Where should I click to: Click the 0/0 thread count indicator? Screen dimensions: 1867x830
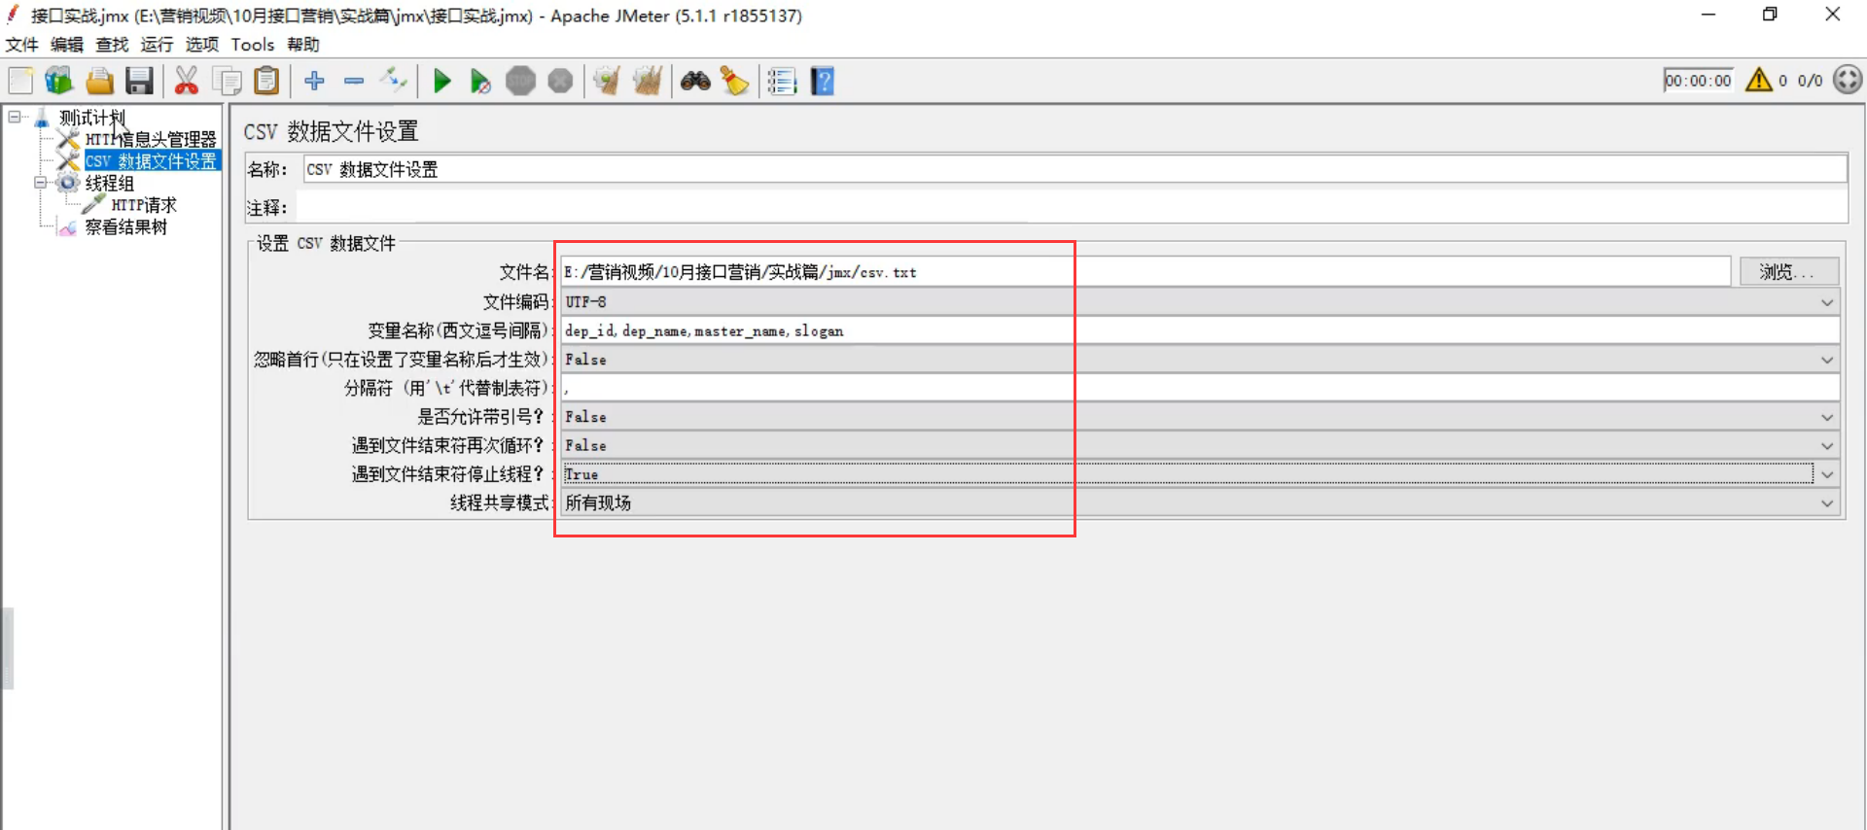(x=1810, y=81)
